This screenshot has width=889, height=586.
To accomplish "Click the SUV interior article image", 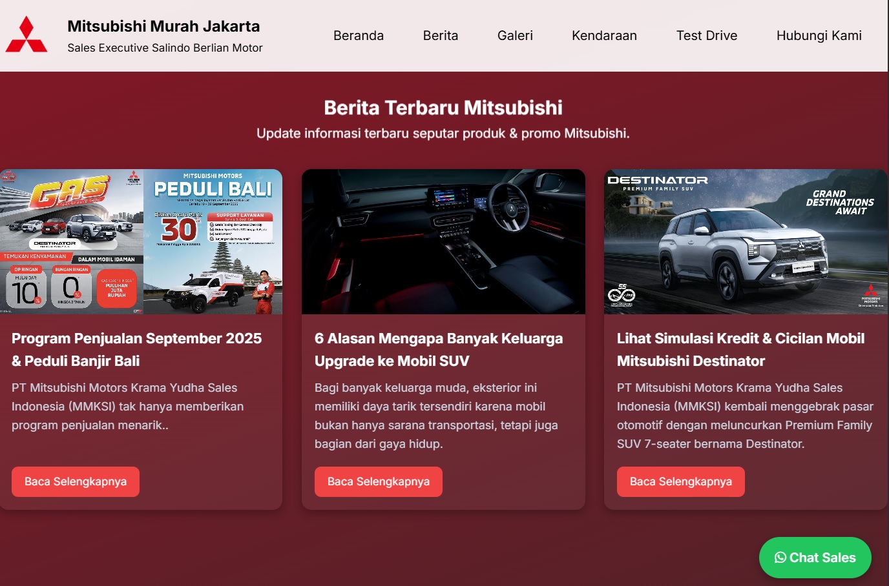I will tap(443, 242).
